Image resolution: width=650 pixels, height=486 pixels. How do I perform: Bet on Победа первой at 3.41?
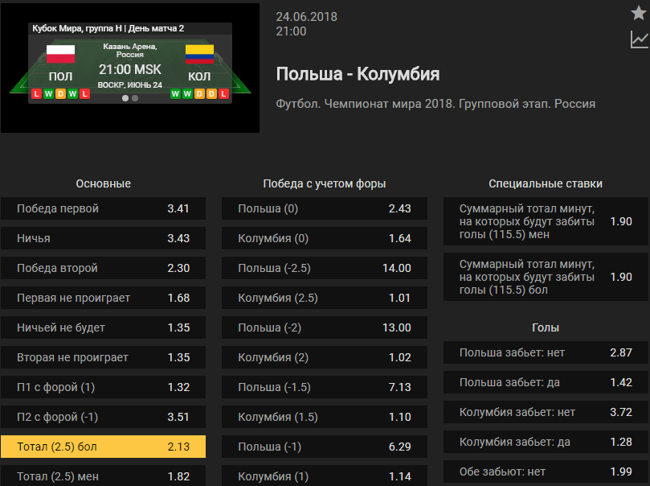click(x=103, y=208)
